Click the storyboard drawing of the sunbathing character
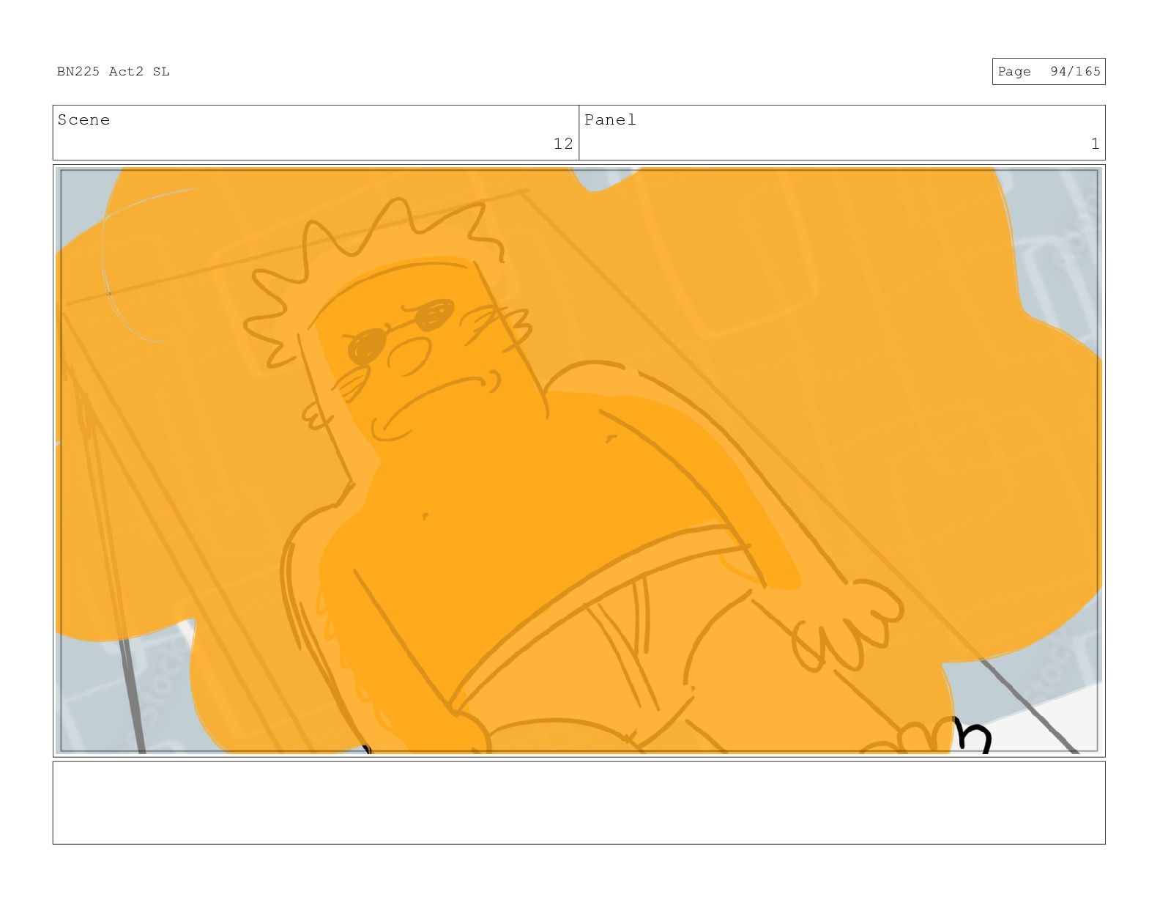1160x897 pixels. click(579, 460)
